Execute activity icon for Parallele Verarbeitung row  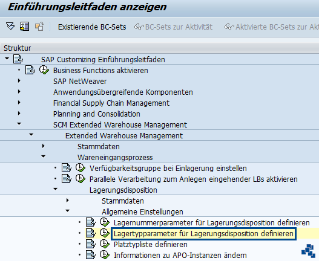pyautogui.click(x=81, y=179)
